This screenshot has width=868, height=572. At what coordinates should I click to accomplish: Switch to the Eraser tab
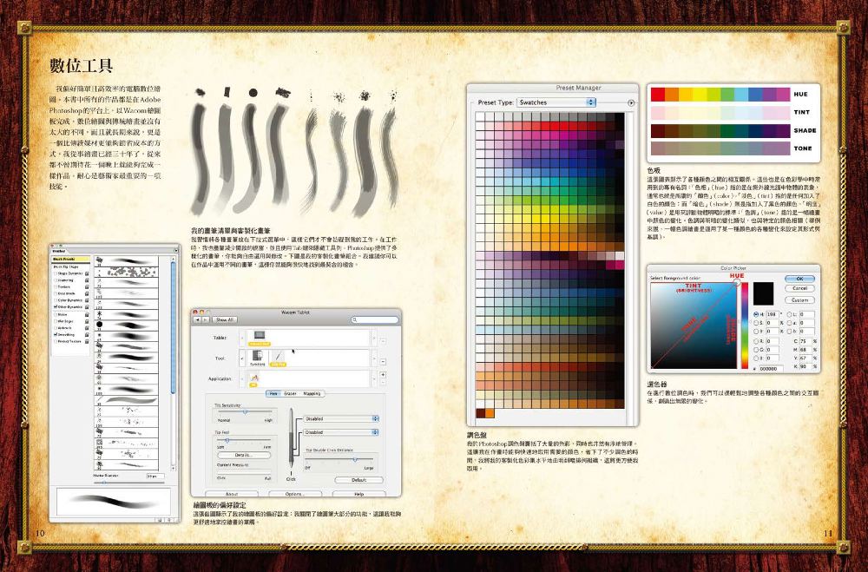click(290, 394)
